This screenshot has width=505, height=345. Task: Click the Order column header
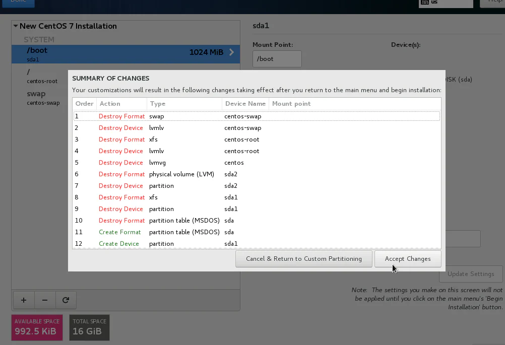tap(84, 104)
